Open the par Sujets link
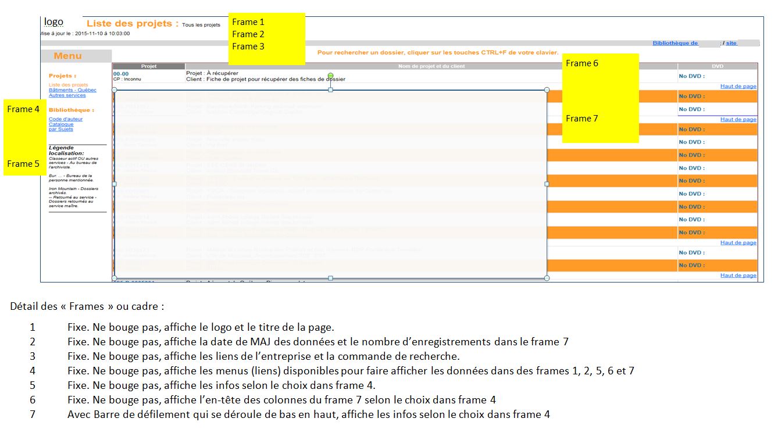The image size is (778, 429). click(60, 129)
